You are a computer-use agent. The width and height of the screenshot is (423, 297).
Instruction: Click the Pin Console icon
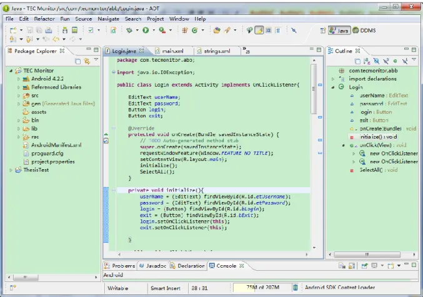pyautogui.click(x=364, y=266)
